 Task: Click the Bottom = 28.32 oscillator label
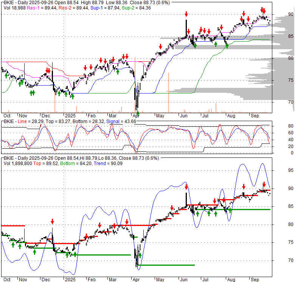pyautogui.click(x=88, y=122)
